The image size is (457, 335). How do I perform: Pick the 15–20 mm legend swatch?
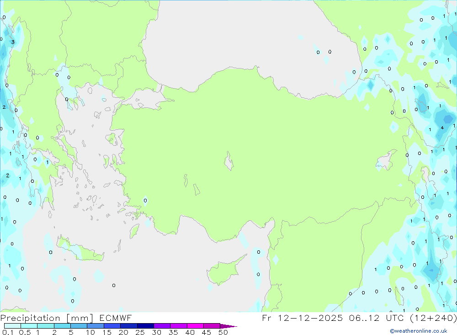(x=112, y=326)
